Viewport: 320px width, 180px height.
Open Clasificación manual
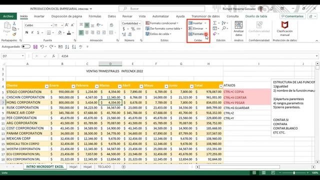click(x=284, y=28)
